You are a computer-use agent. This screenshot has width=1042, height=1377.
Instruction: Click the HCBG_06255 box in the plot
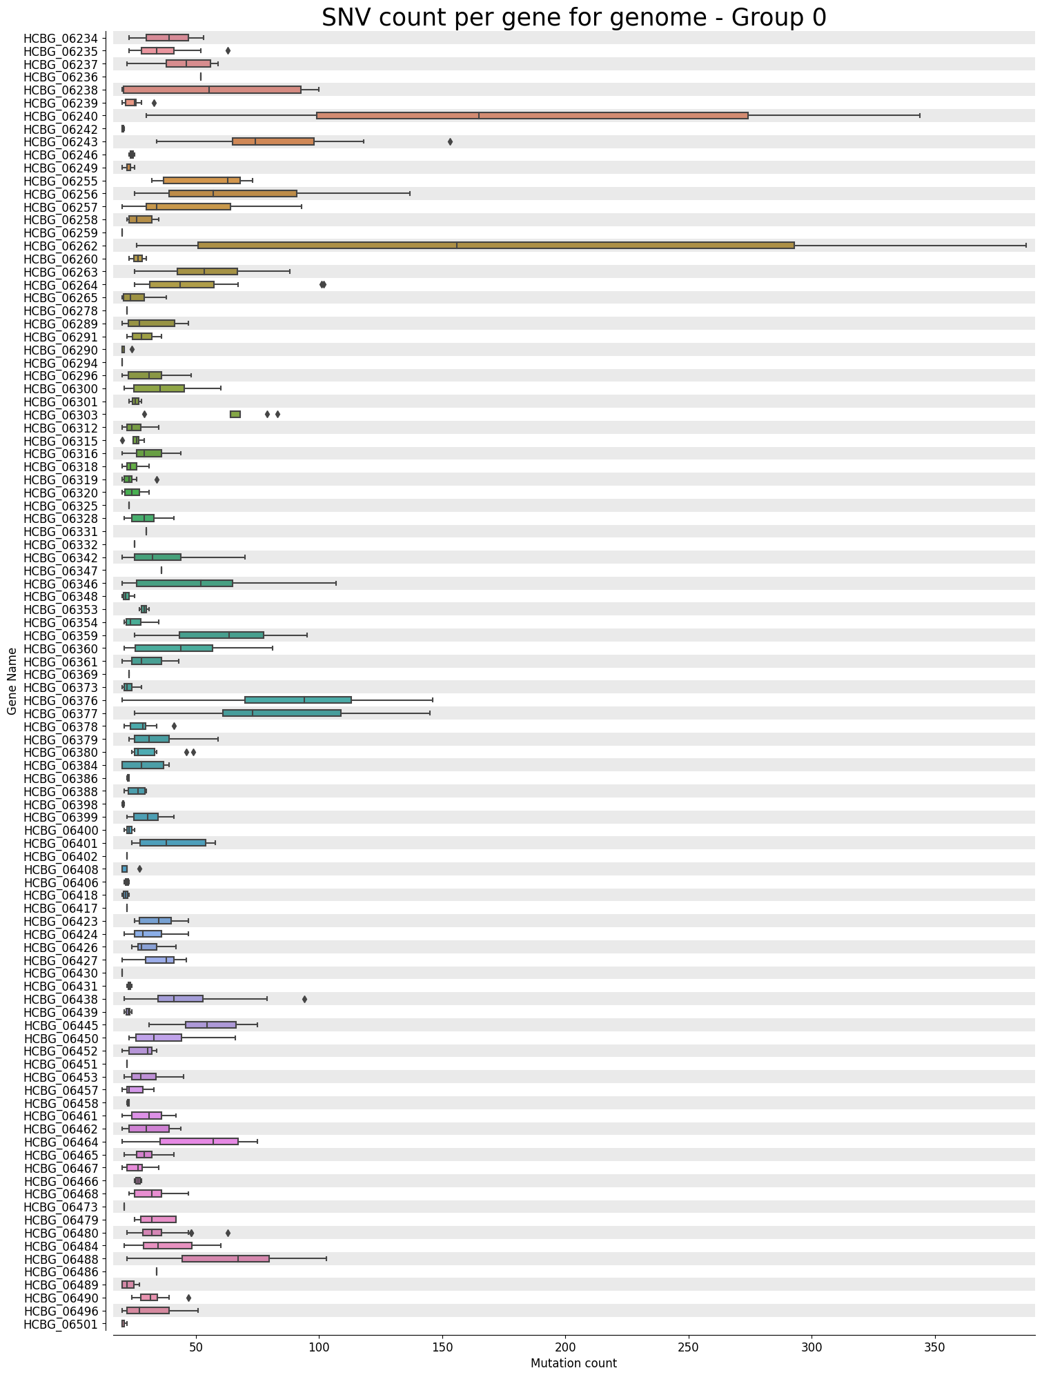201,181
